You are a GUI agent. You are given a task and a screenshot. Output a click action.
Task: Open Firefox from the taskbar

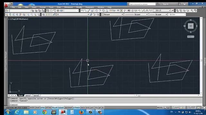point(81,112)
